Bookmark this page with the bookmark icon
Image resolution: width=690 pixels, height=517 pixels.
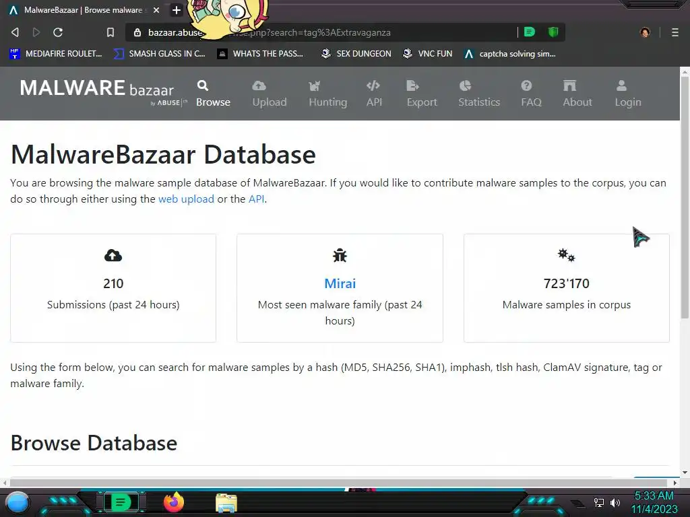pos(111,32)
